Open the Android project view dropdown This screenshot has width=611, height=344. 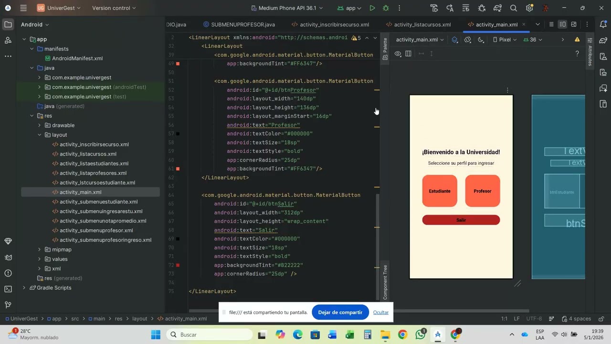pyautogui.click(x=35, y=24)
